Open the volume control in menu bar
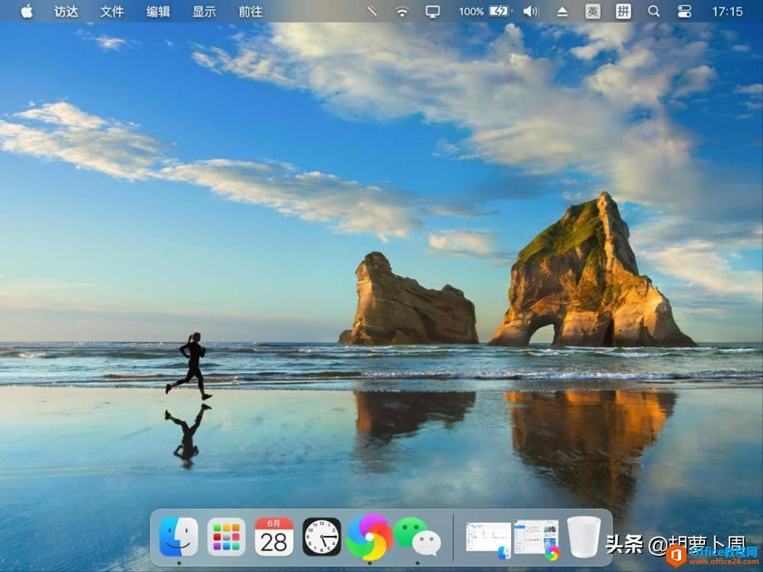 (531, 11)
